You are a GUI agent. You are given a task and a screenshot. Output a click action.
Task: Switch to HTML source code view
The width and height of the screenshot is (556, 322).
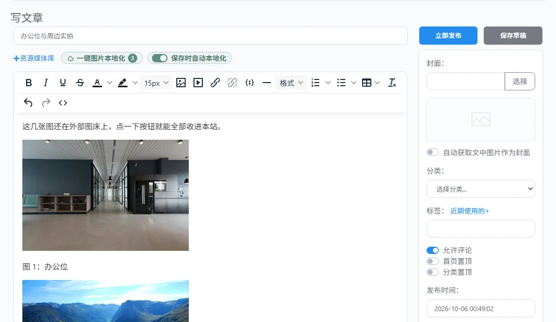pos(63,103)
